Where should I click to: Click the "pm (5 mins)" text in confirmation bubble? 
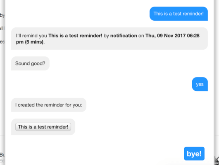tap(30, 42)
